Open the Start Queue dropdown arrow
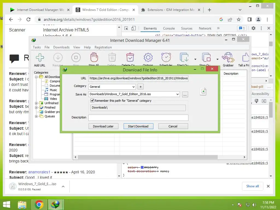The image size is (280, 210). (195, 59)
